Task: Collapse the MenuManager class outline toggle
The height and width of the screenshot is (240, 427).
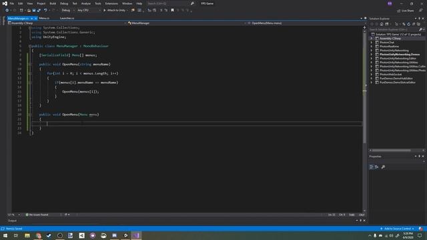Action: coord(30,46)
